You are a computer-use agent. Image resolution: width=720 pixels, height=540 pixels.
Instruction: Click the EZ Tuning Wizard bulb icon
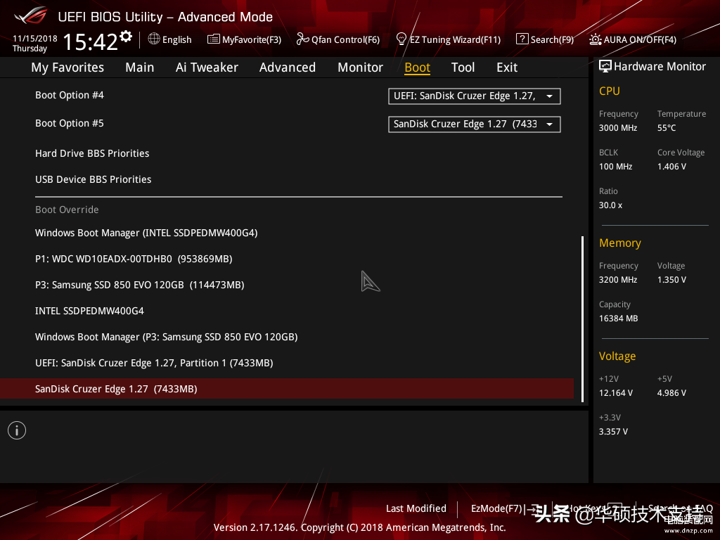pos(401,39)
